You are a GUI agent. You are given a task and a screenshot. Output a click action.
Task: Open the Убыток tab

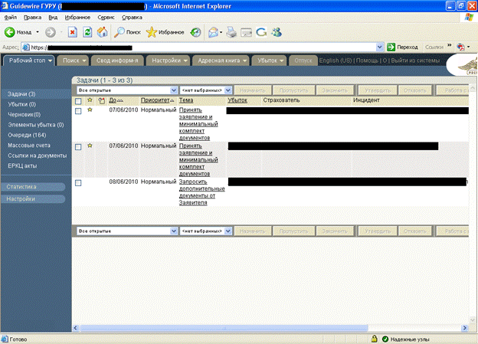click(x=270, y=60)
